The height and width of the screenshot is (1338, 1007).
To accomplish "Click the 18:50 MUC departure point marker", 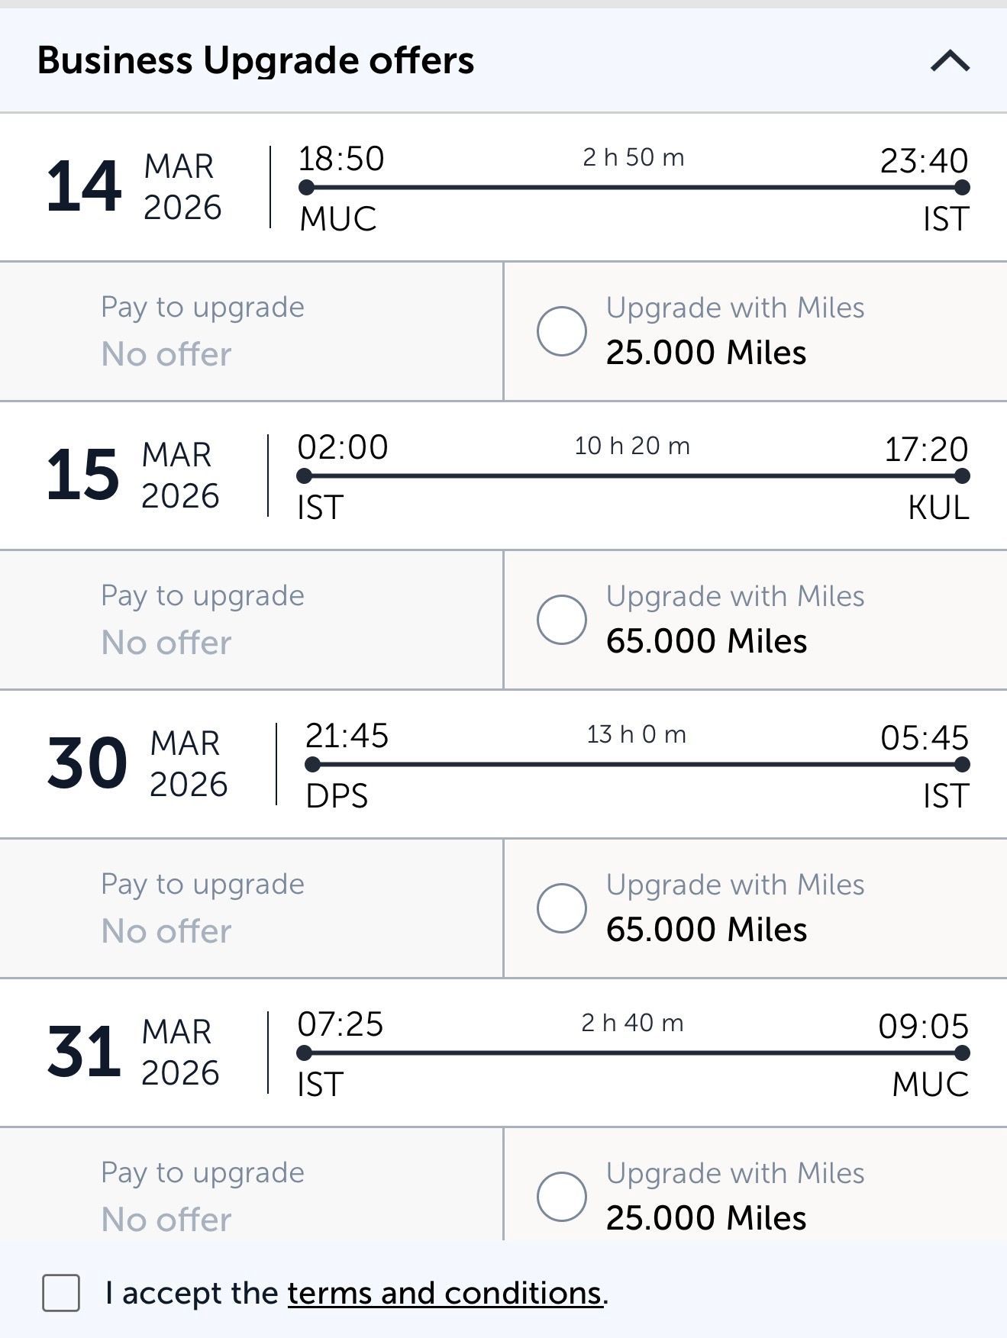I will click(x=306, y=187).
